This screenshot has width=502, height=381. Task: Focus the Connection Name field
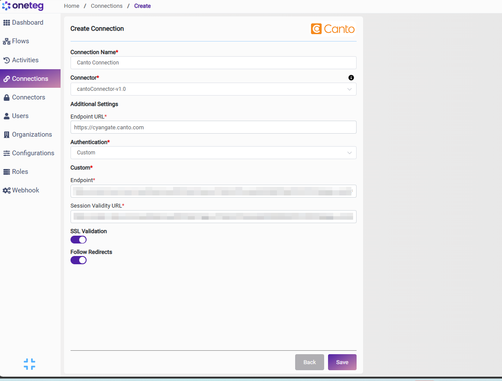(x=213, y=63)
